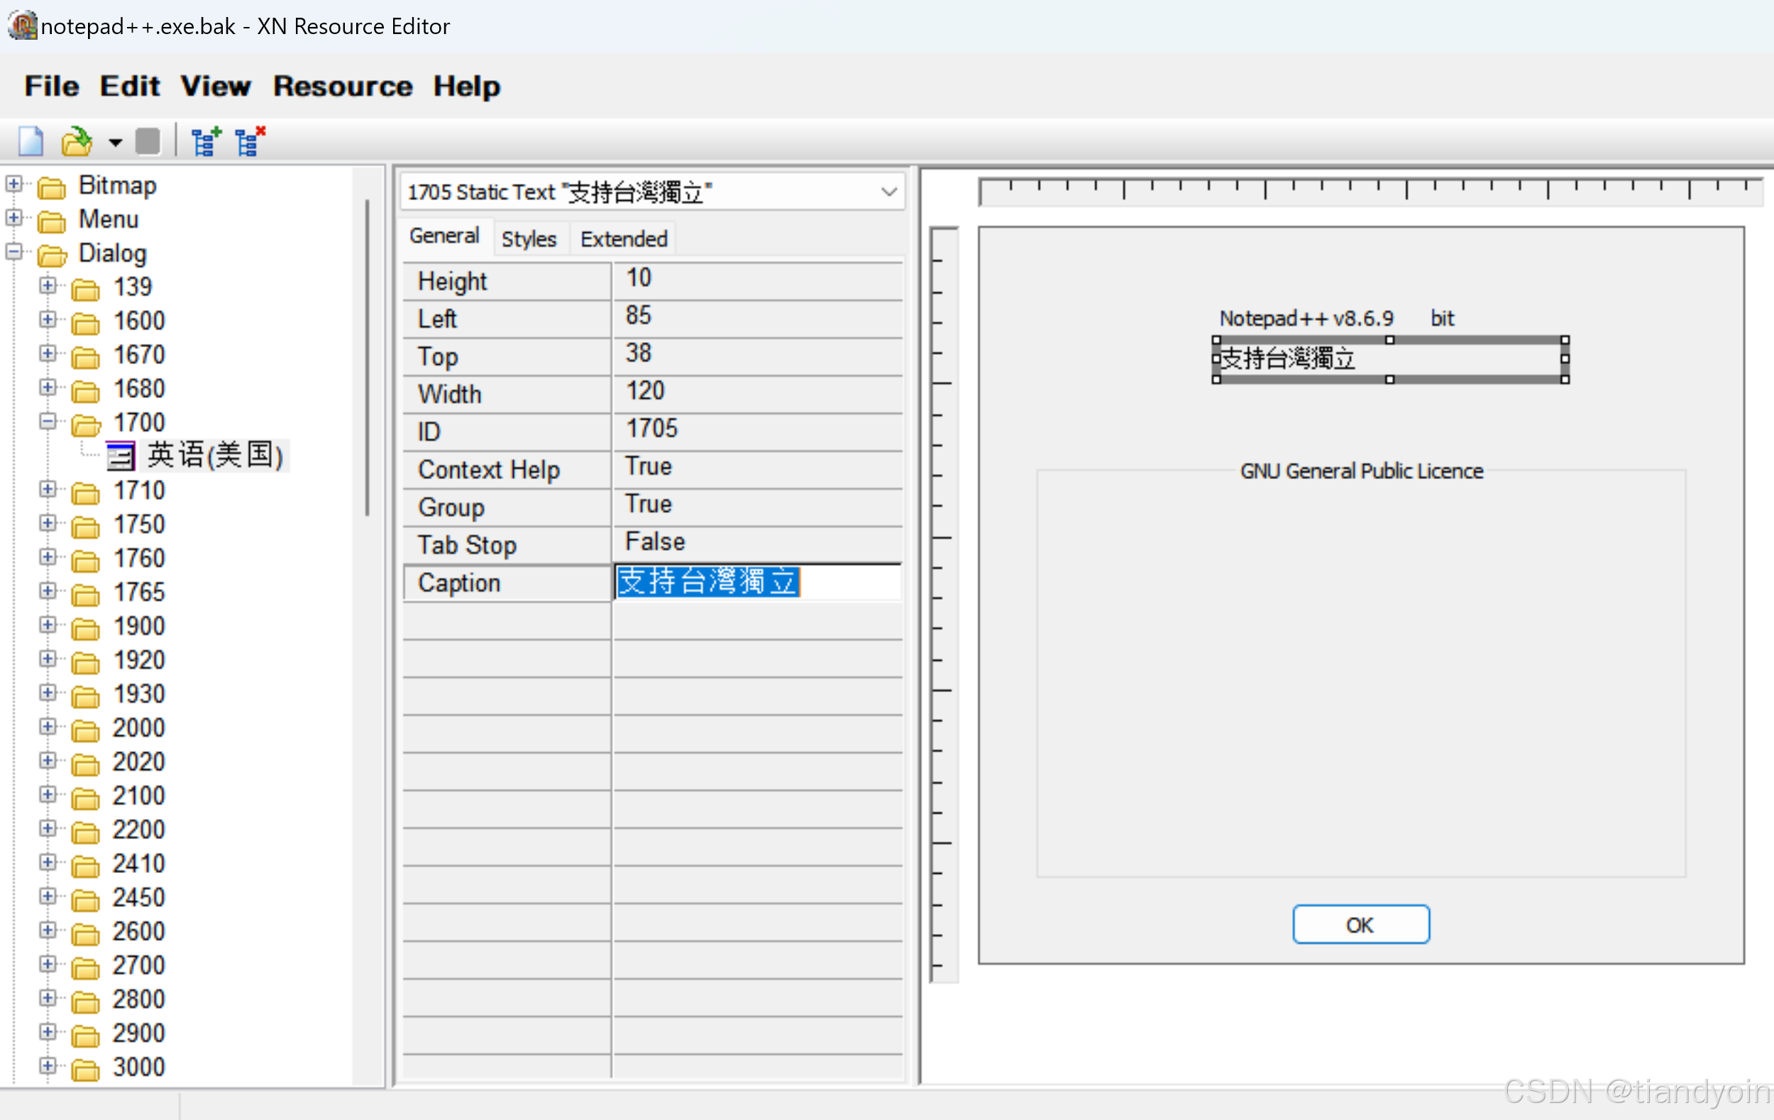Switch to the General tab
The height and width of the screenshot is (1120, 1774).
[444, 236]
